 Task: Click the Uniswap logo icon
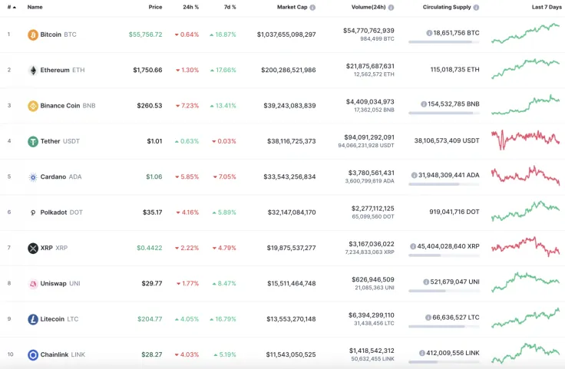tap(33, 284)
